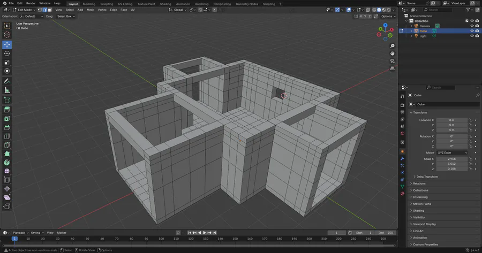Switch to the UV Editing workspace tab
This screenshot has height=253, width=482.
125,4
